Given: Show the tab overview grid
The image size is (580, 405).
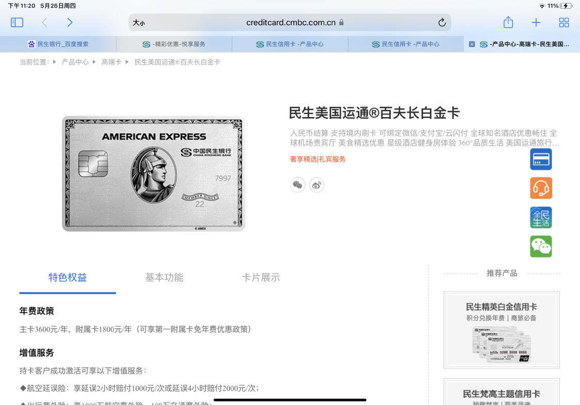Looking at the screenshot, I should pos(564,23).
